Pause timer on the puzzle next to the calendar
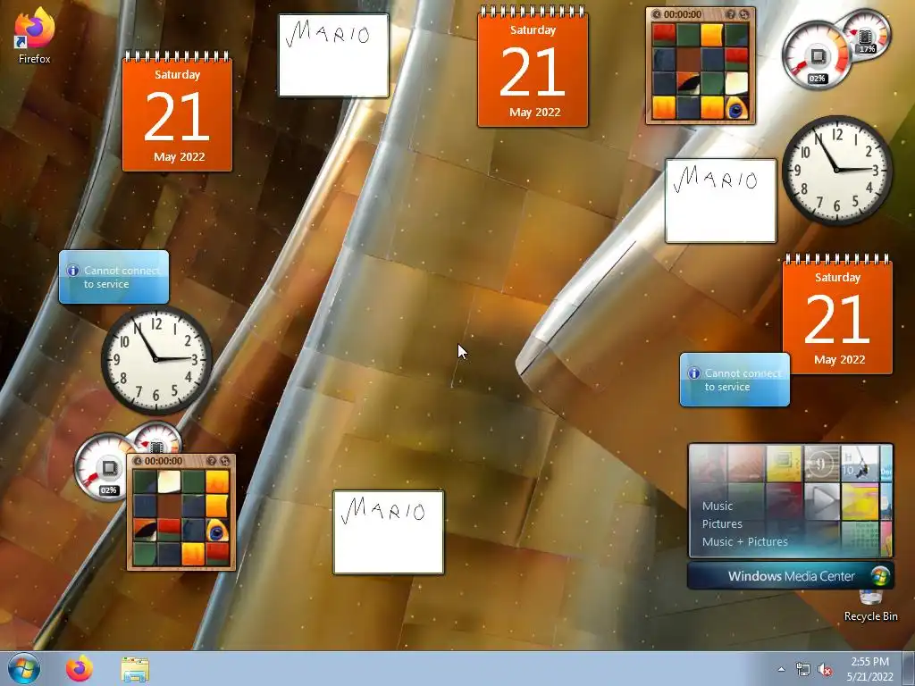Image resolution: width=915 pixels, height=686 pixels. pyautogui.click(x=657, y=14)
